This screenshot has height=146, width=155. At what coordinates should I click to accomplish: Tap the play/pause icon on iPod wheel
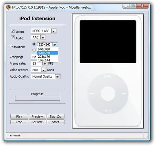(x=108, y=111)
